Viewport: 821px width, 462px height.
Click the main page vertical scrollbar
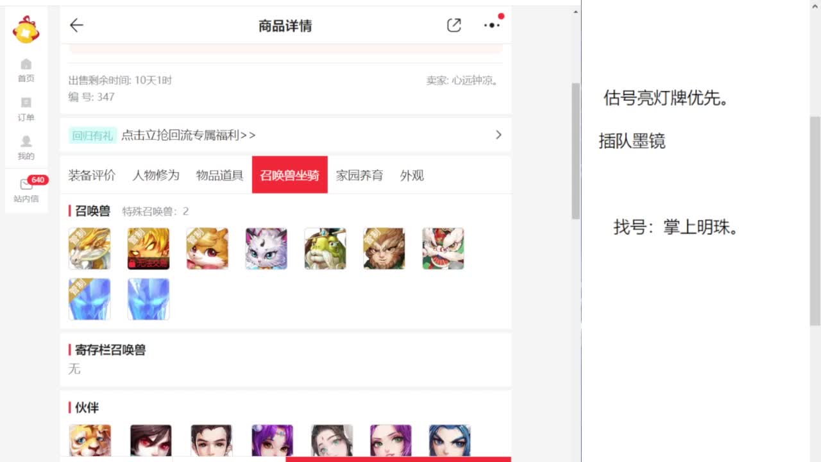point(575,151)
